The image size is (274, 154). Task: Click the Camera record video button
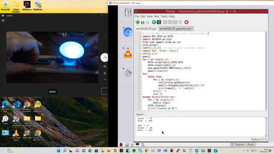pos(104,57)
